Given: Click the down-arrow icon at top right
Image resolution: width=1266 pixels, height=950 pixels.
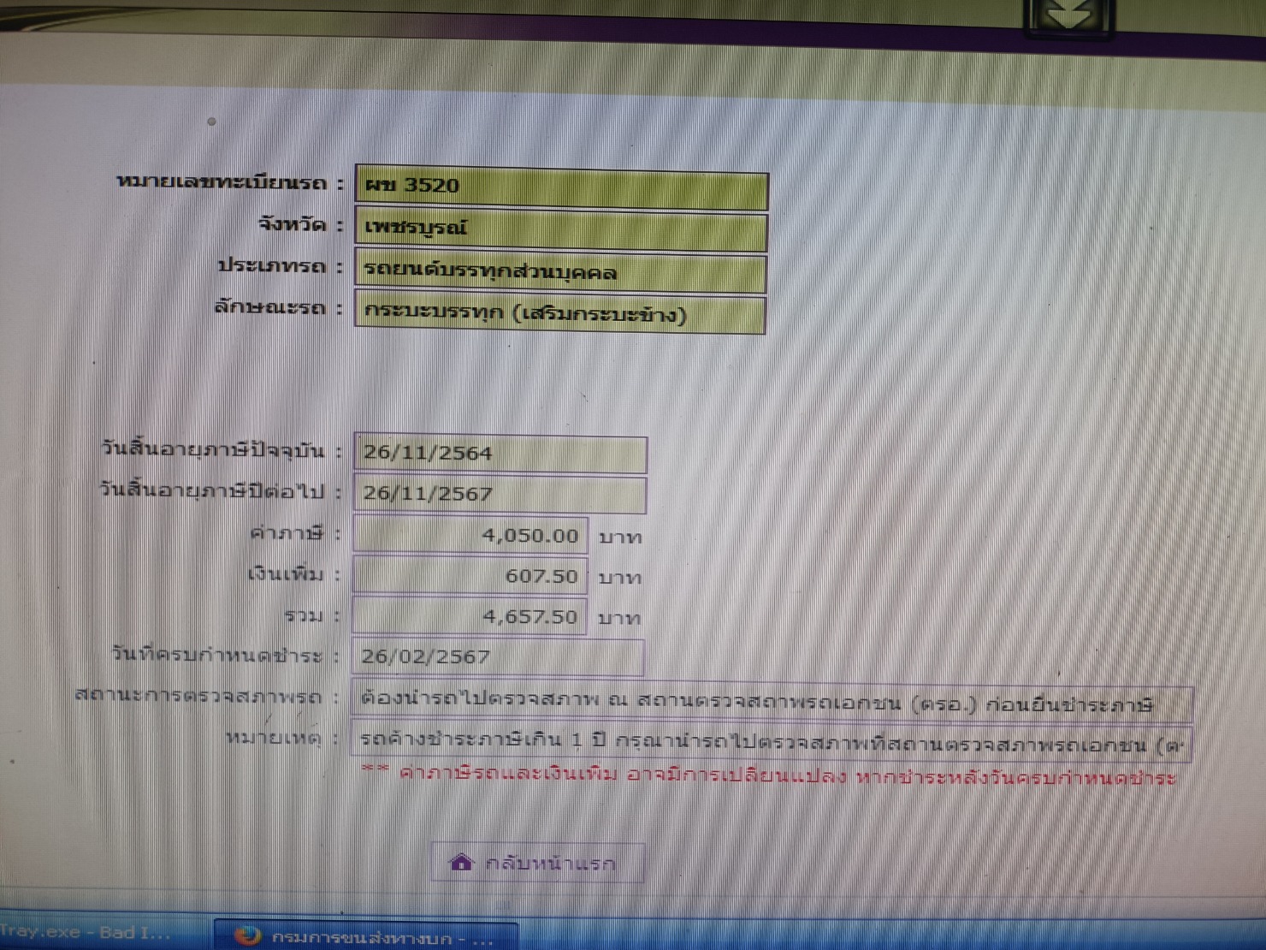Looking at the screenshot, I should (1069, 16).
